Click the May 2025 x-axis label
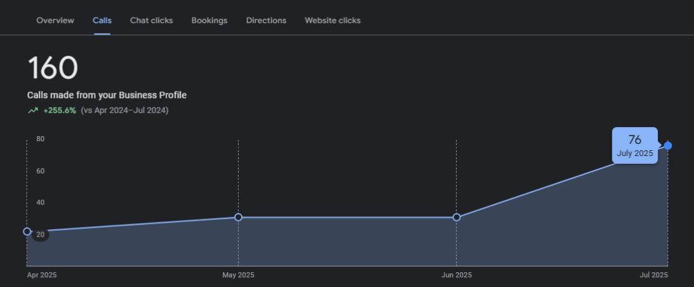 click(238, 275)
